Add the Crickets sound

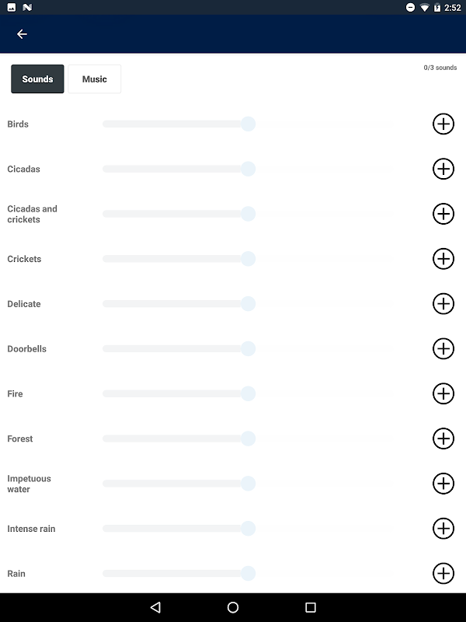pos(443,259)
